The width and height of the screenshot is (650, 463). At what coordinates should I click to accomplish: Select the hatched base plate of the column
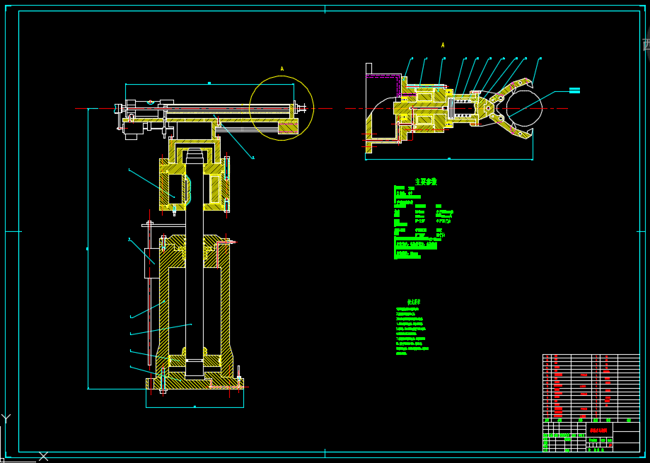195,383
